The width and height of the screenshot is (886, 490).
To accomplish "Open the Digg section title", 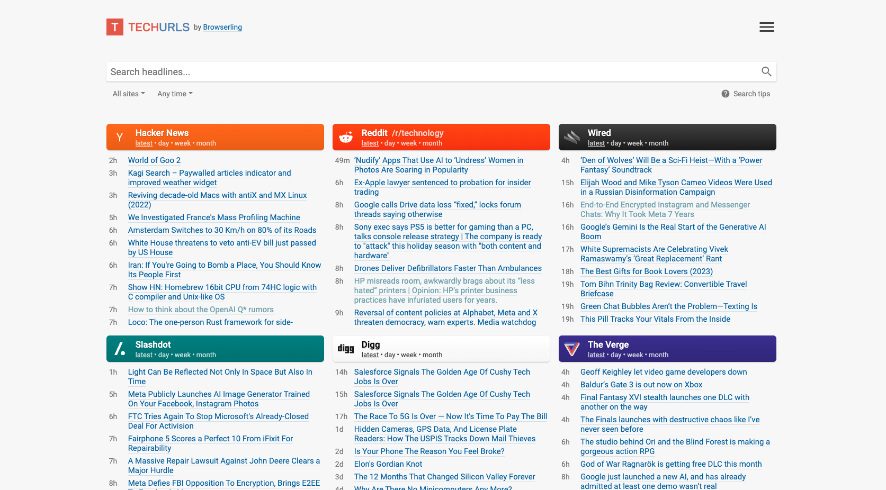I will pyautogui.click(x=371, y=344).
